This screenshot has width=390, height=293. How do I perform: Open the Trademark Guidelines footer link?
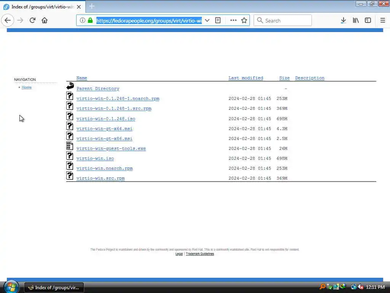(200, 254)
